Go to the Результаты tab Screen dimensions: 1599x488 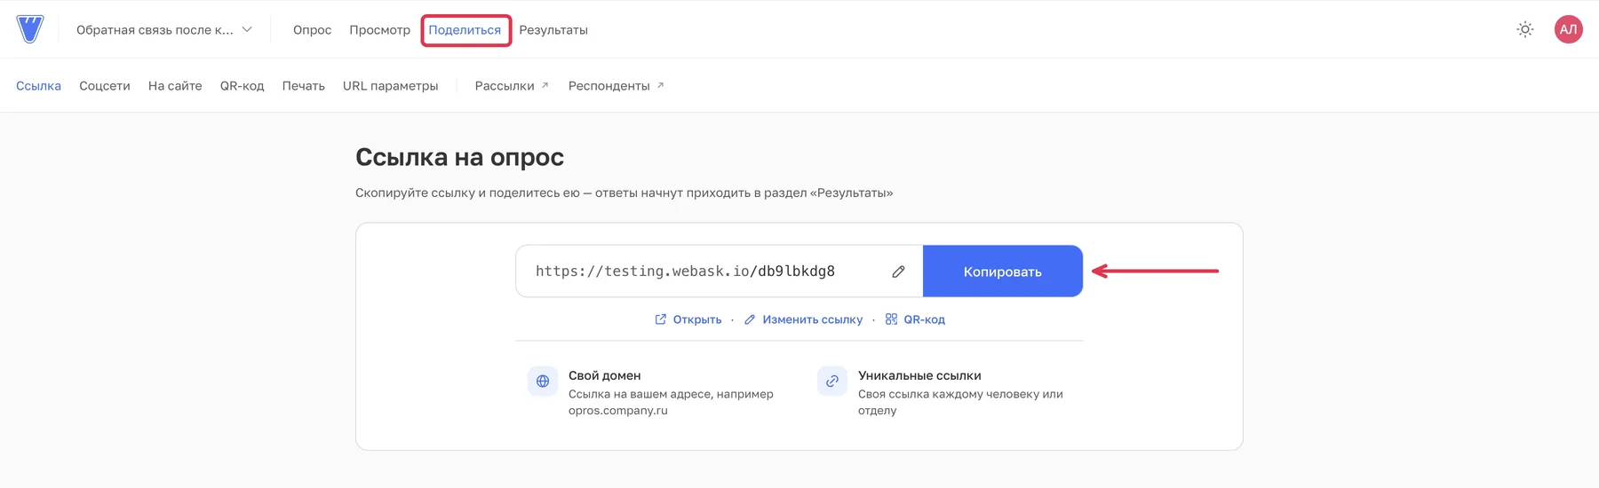553,29
